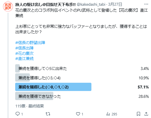Select highlighted poll result ◇0,◇1,◇2
Screen dimensions: 151x118
tap(82, 87)
